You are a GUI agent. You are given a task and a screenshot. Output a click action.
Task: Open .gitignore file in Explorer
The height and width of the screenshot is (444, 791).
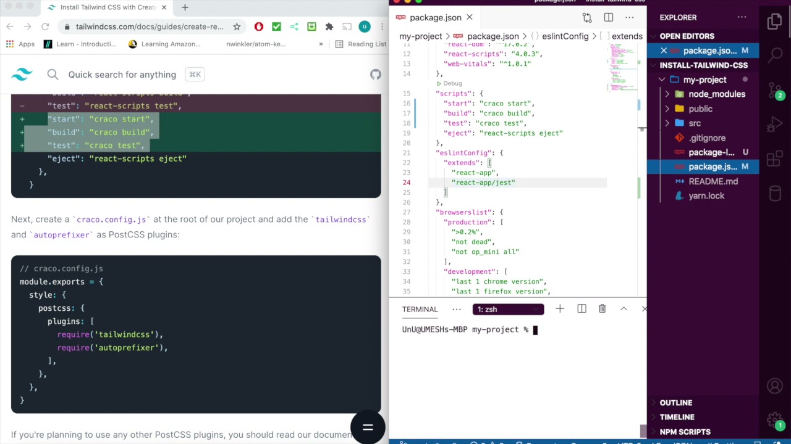pos(707,138)
